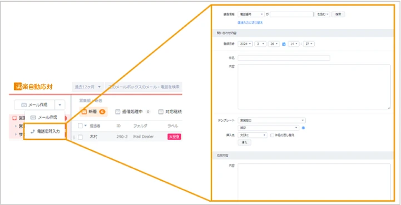Click the ID column header
Image resolution: width=401 pixels, height=205 pixels.
118,126
